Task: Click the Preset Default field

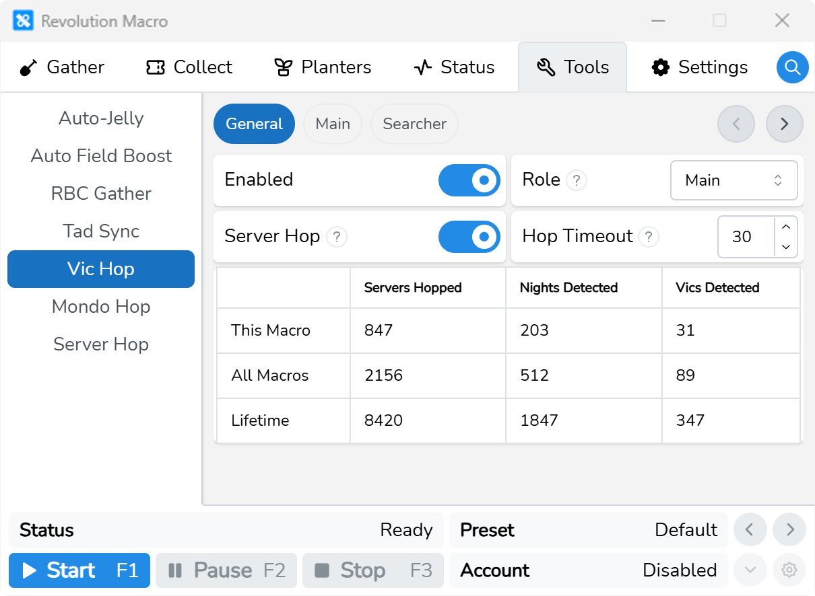Action: point(589,530)
